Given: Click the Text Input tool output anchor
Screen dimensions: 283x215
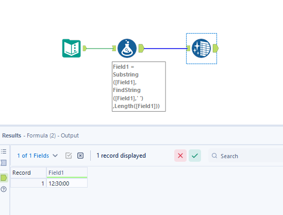Looking at the screenshot, I should pyautogui.click(x=85, y=48).
